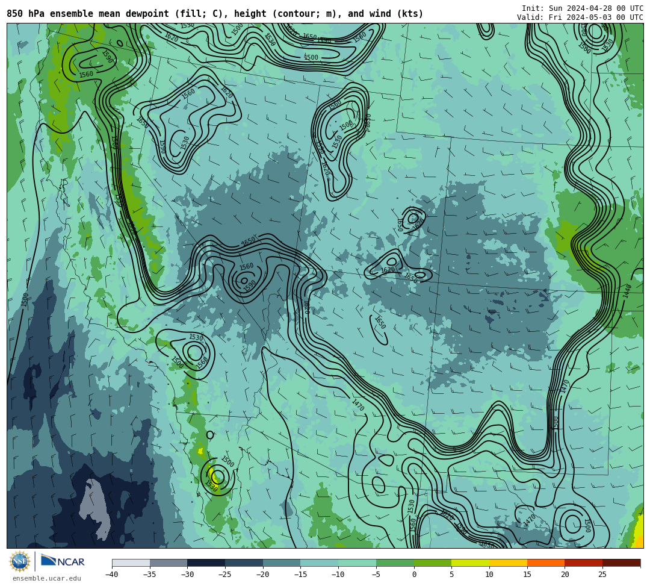Pick the medium green -5 to 0 colorbar segment

click(x=395, y=563)
